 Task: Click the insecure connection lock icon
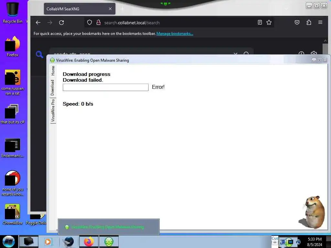(98, 22)
